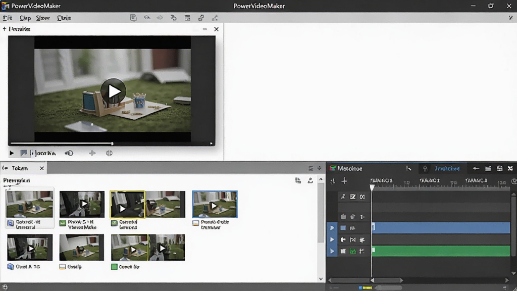
Task: Click the speaker volume icon under the preview
Action: pos(69,153)
